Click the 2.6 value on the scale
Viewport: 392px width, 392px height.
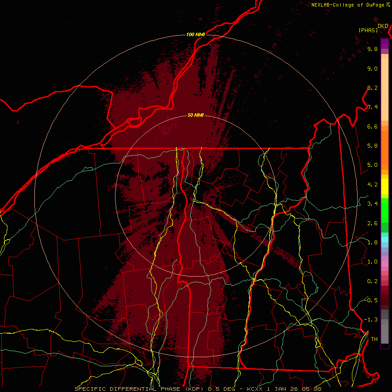[x=372, y=223]
